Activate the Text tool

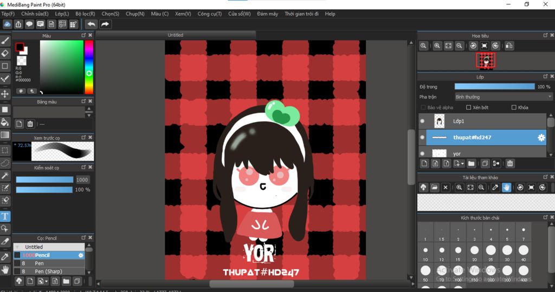pyautogui.click(x=5, y=216)
